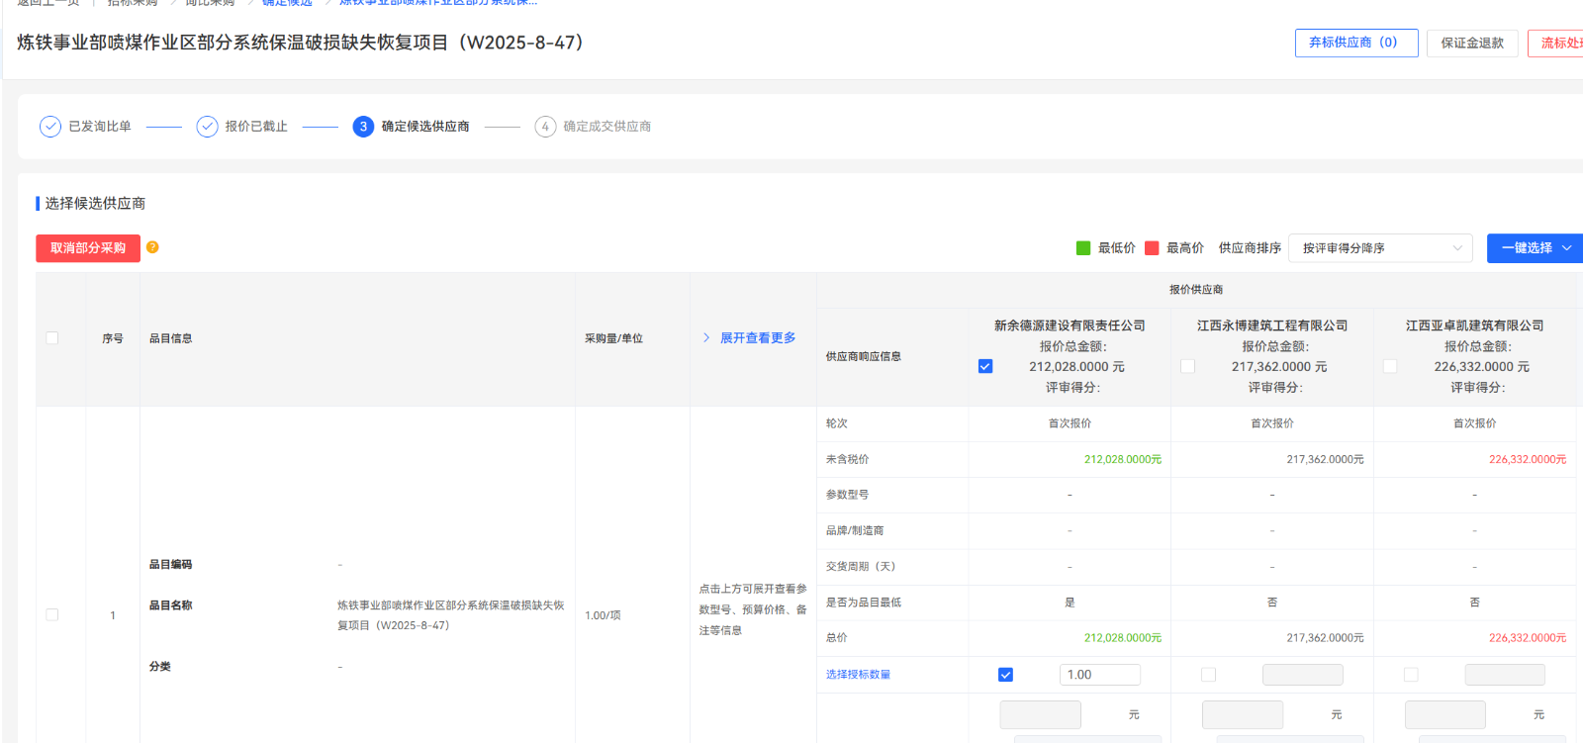
Task: Click the 1.00 quantity field under 新余德源
Action: coord(1100,675)
